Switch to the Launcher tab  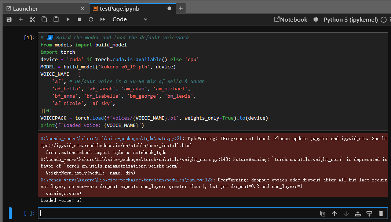point(25,8)
